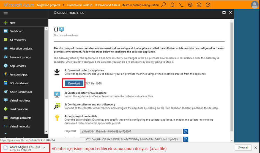Click sidebar scroll down arrow

pyautogui.click(x=46, y=132)
